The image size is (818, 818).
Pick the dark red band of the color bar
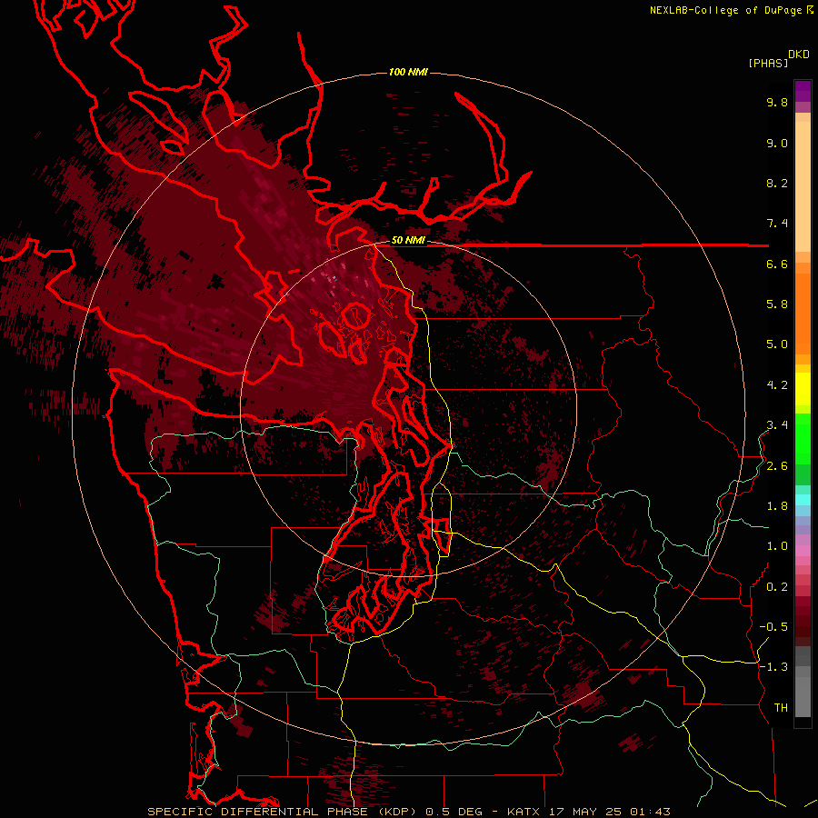(803, 621)
